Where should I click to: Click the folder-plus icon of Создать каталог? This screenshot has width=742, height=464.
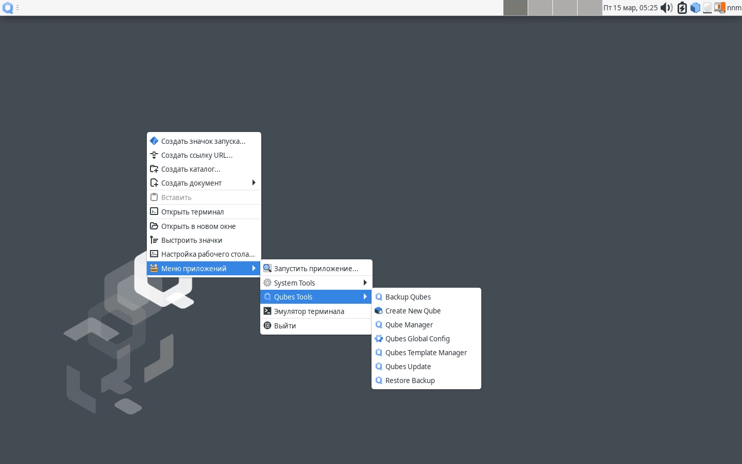[x=154, y=169]
